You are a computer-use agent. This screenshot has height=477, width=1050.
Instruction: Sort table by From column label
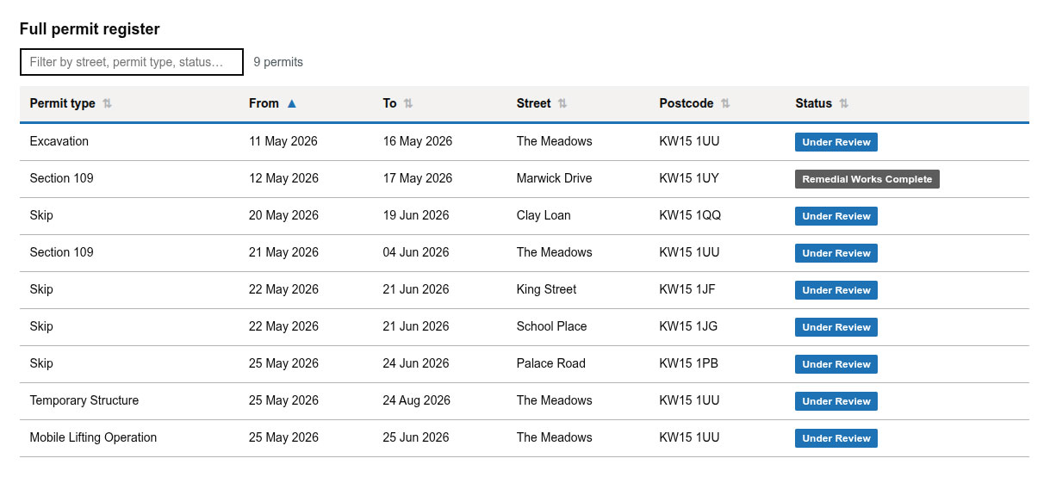coord(264,103)
